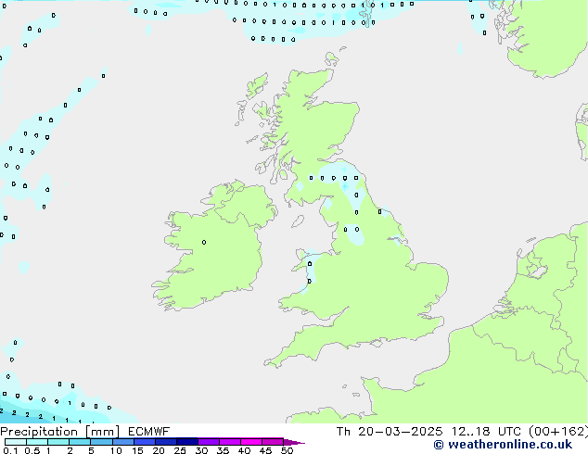Click the "Precipitation" title text
Screen dimensions: 588x454
tap(39, 432)
